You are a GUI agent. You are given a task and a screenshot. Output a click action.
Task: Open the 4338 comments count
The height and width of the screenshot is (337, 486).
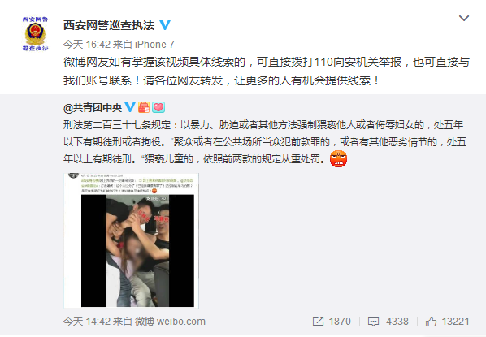coord(397,322)
